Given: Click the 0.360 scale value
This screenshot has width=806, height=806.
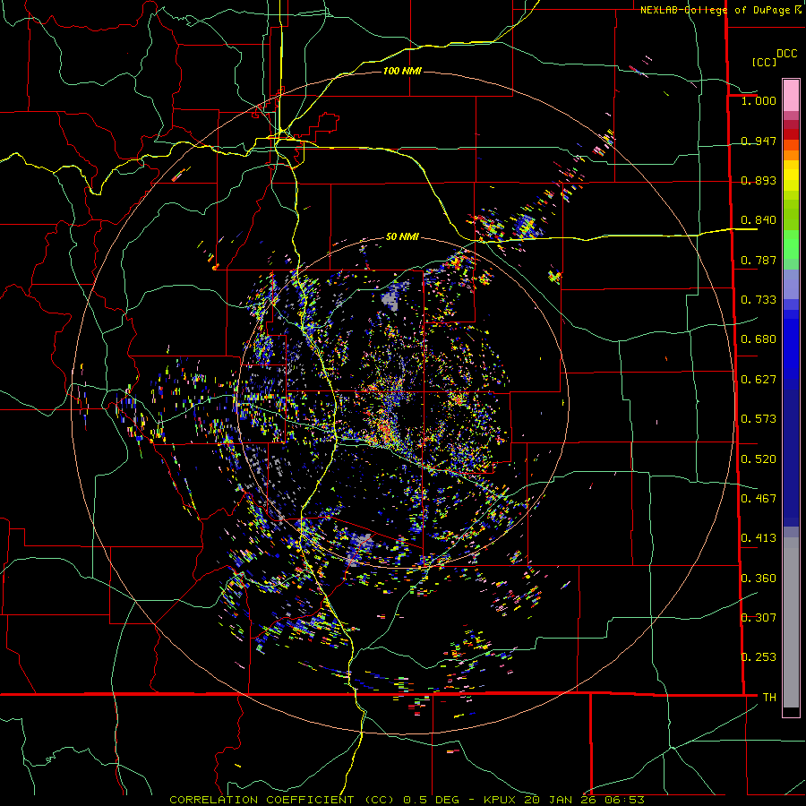Looking at the screenshot, I should tap(759, 579).
